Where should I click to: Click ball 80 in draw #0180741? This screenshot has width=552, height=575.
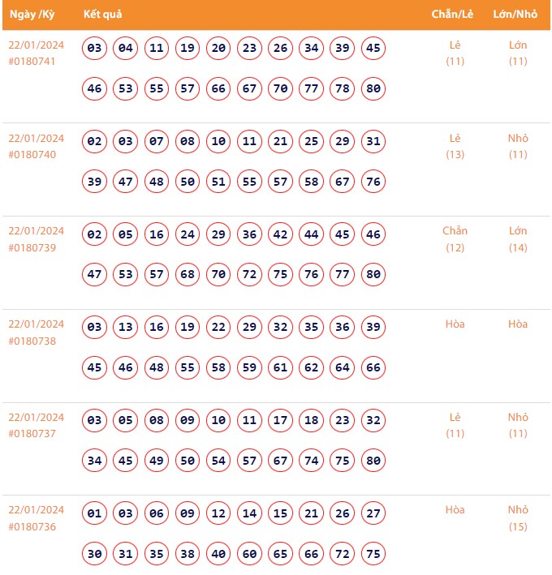click(x=373, y=88)
